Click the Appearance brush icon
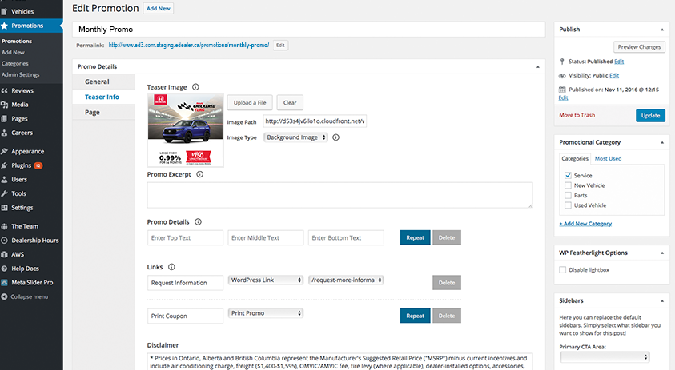 point(4,151)
